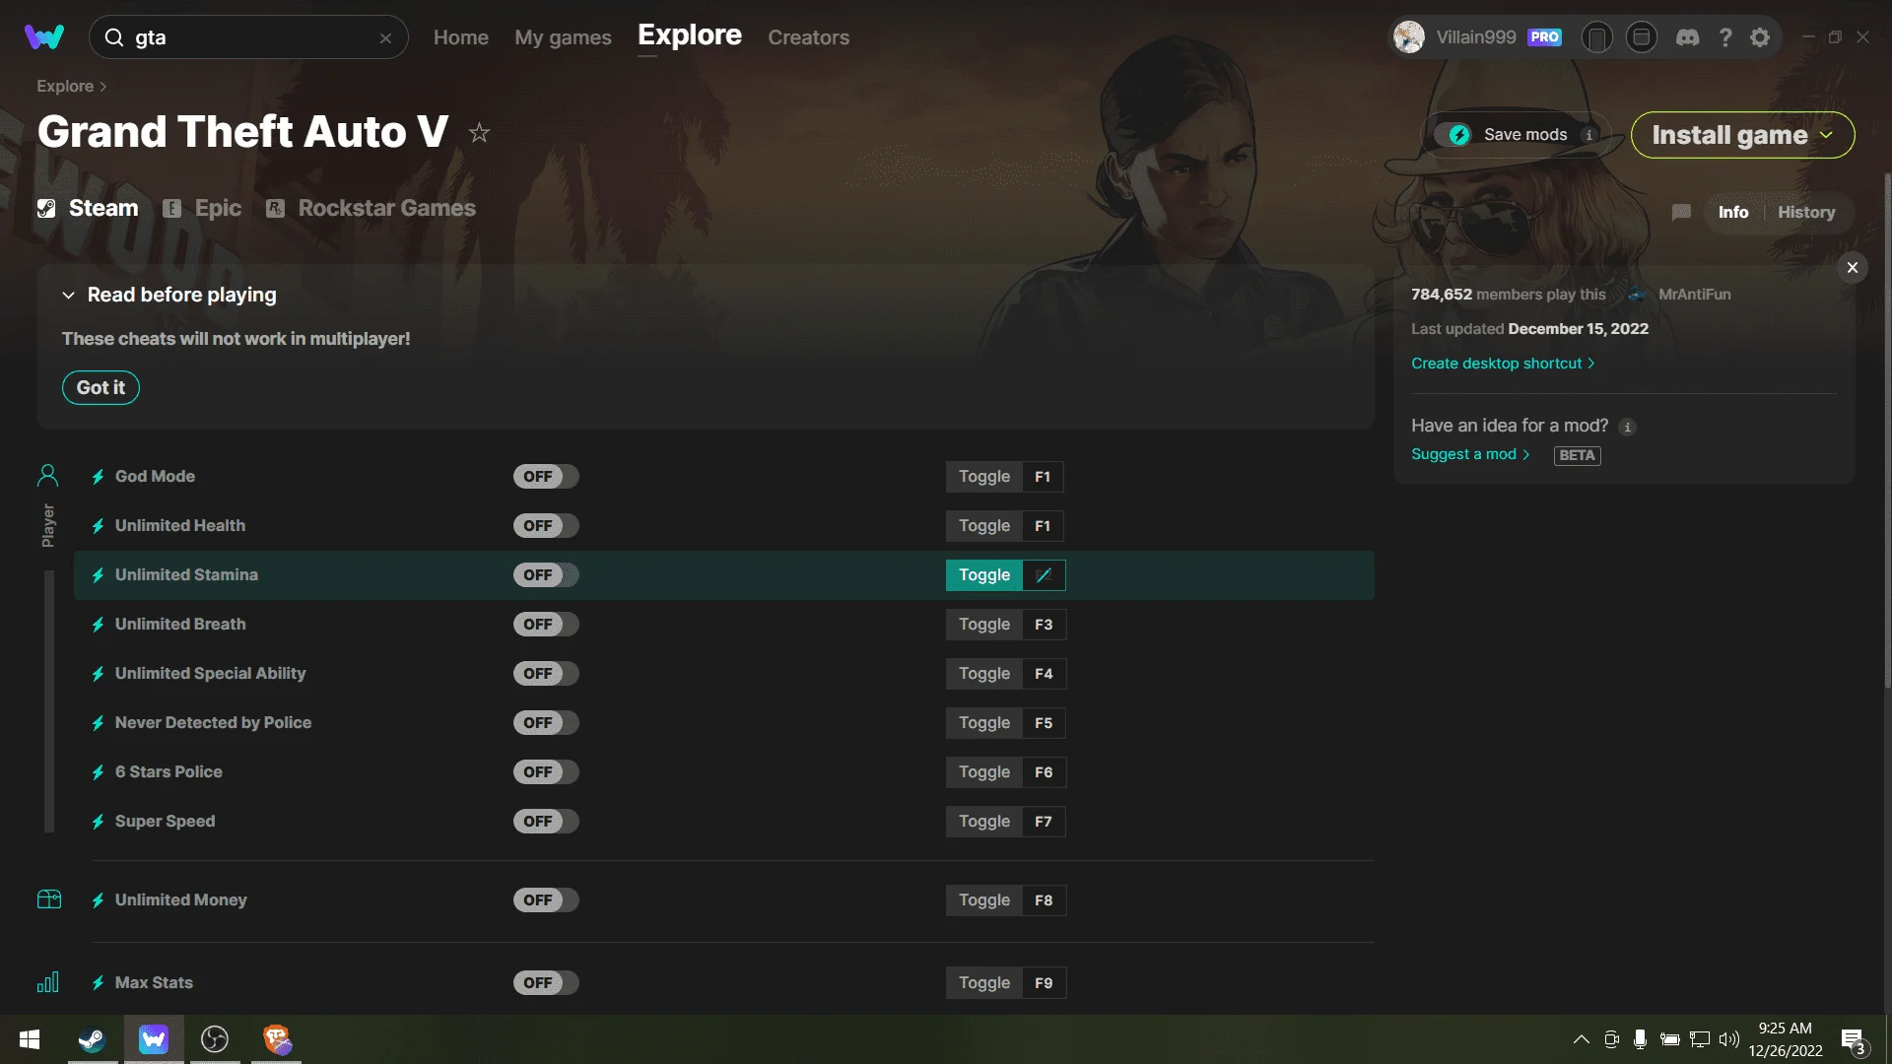1892x1064 pixels.
Task: Click the phone remote icon in header
Action: [1596, 37]
